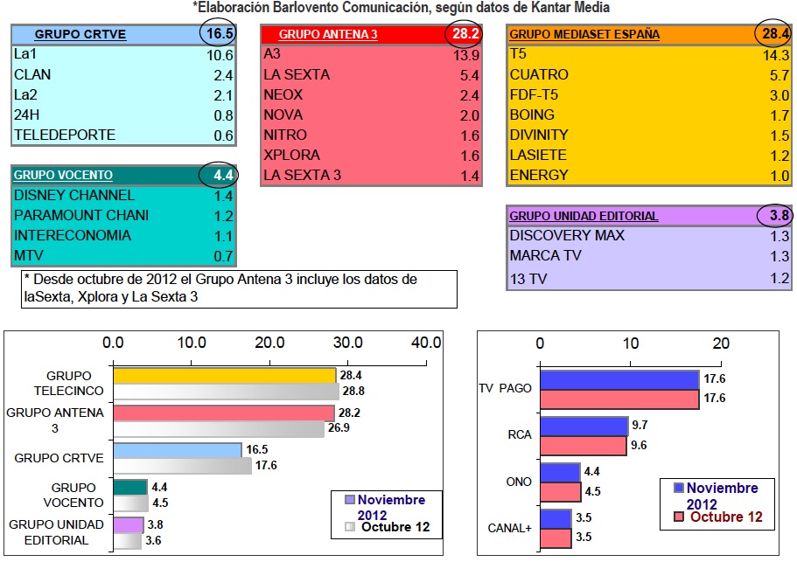Select the 26.9 October value for Grupo Antena 3
This screenshot has height=562, width=797.
click(x=339, y=428)
